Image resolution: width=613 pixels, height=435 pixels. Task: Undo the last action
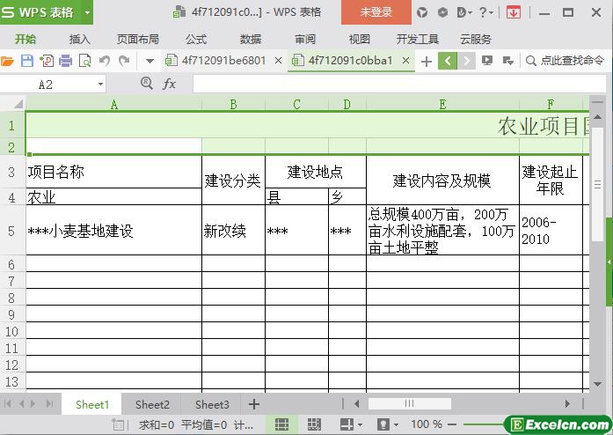[x=105, y=61]
